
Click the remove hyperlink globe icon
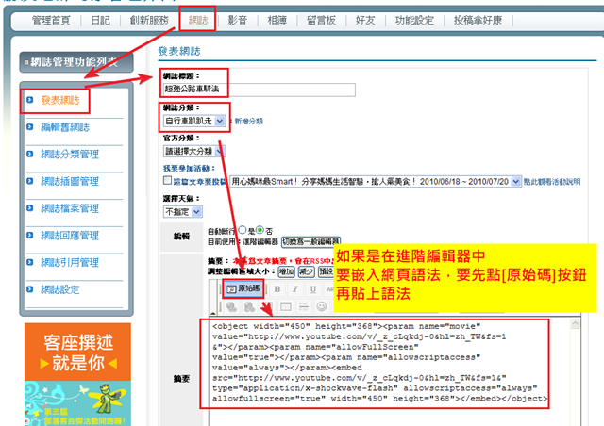pyautogui.click(x=249, y=306)
